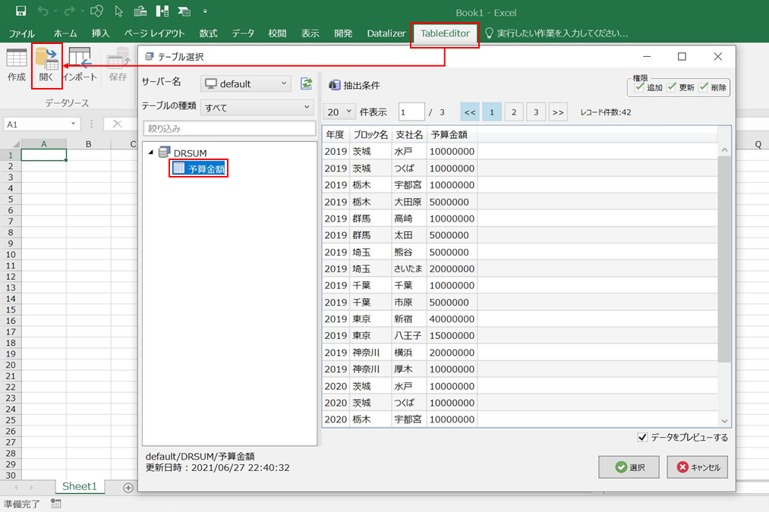Open the サーバー名 default dropdown
Screen dimensions: 769x512
(x=246, y=83)
